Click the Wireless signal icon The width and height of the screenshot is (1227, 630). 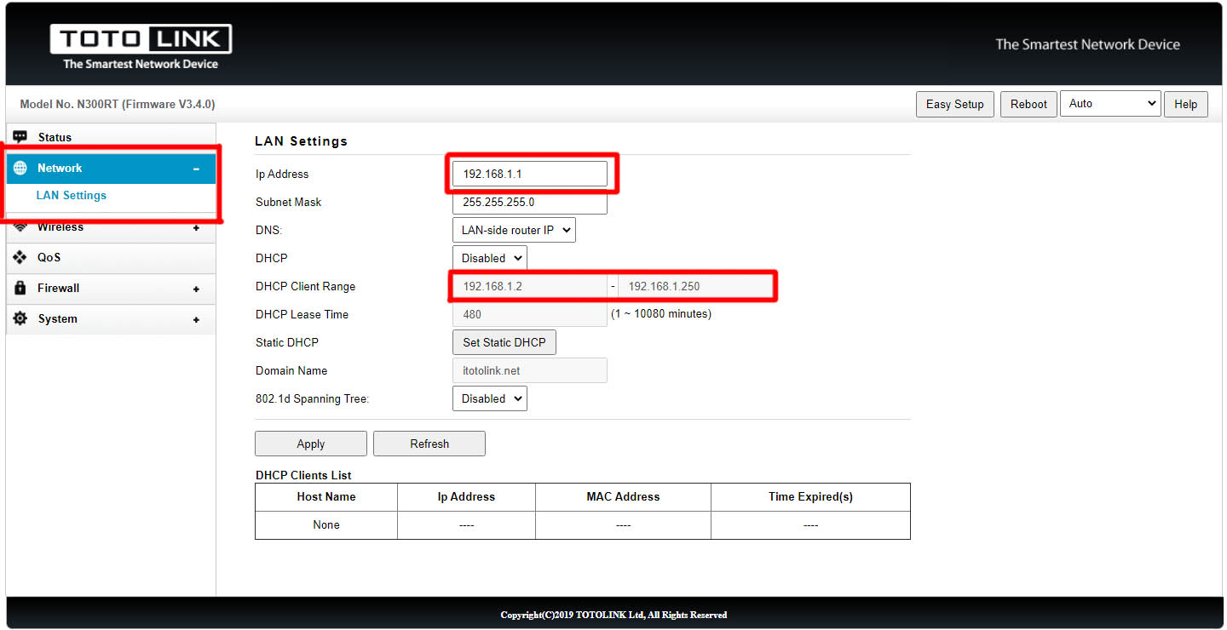(x=20, y=226)
